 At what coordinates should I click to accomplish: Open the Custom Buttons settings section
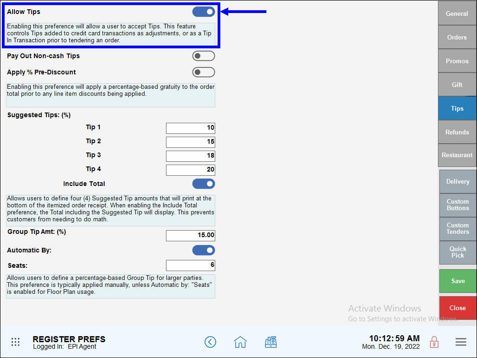coord(457,205)
